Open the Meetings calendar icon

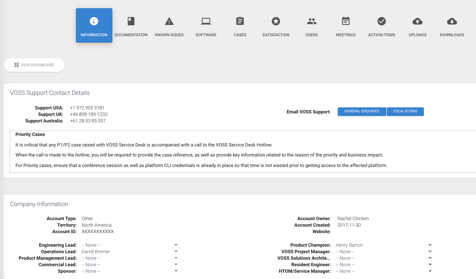point(346,21)
